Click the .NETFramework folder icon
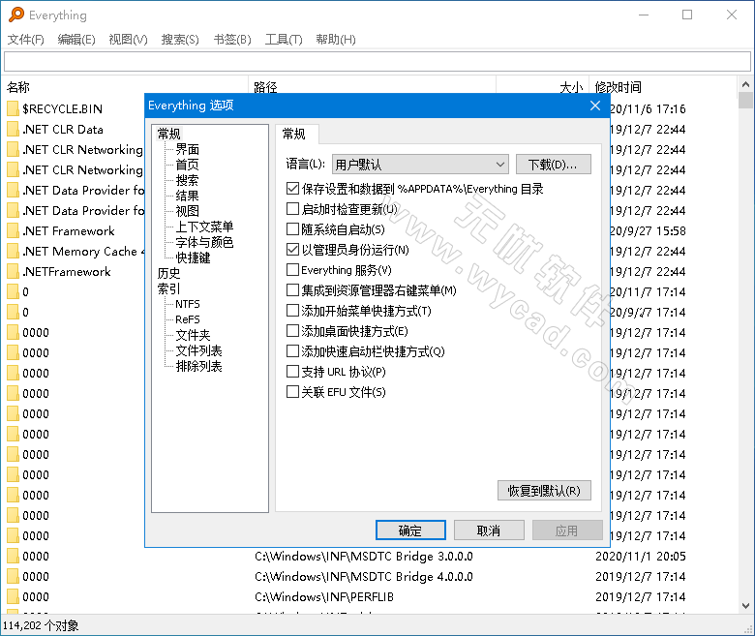 (x=13, y=272)
